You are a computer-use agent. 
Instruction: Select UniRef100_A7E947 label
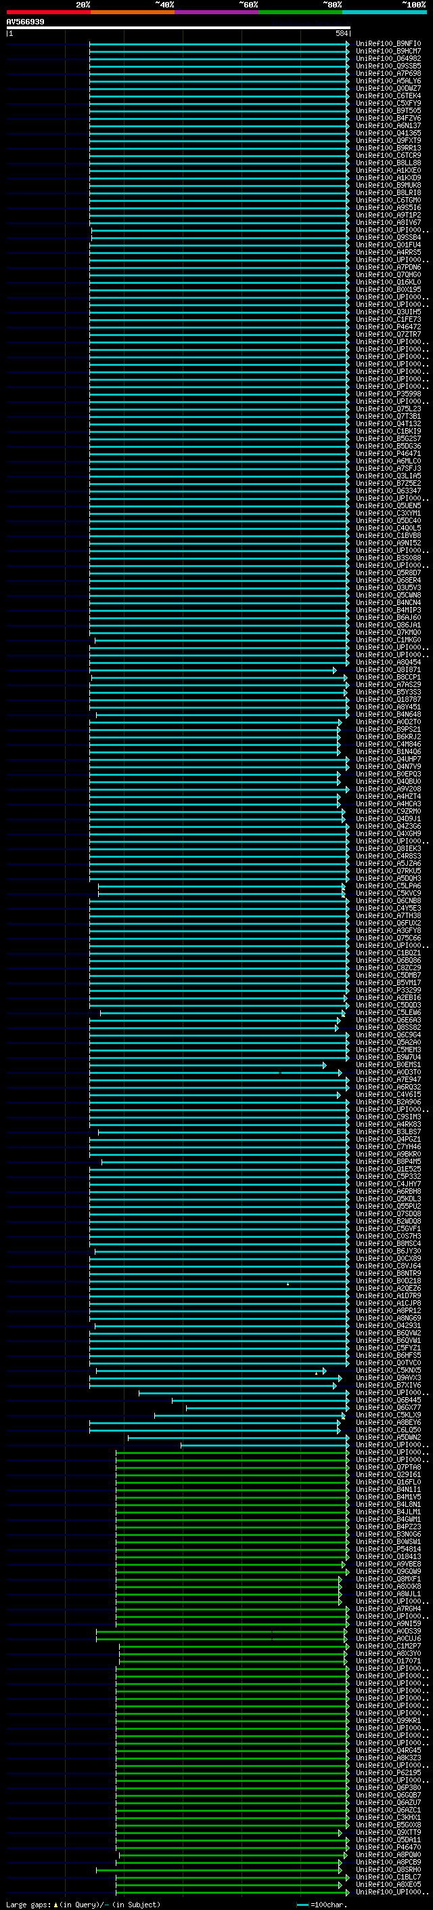[x=388, y=1079]
